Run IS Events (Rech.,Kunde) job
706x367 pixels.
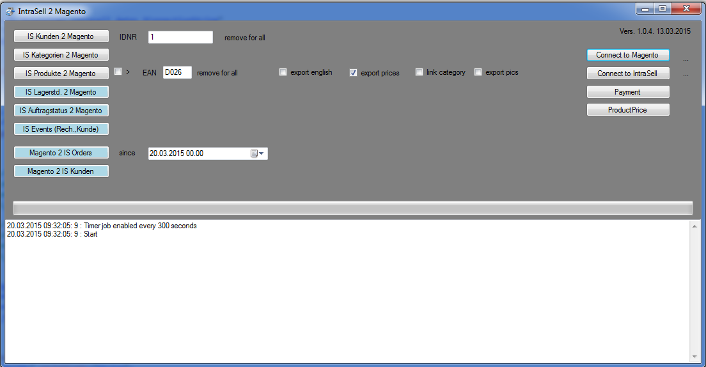tap(61, 129)
